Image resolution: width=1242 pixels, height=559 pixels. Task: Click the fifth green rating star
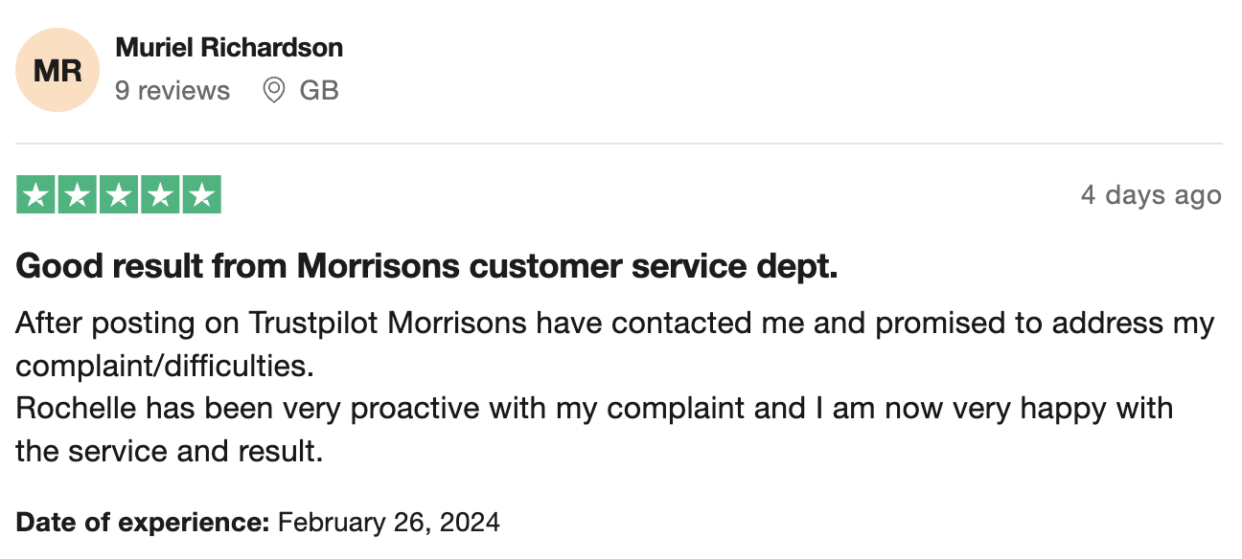(x=201, y=195)
